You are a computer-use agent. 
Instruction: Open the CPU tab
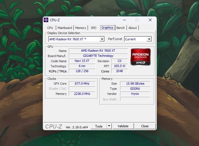point(50,28)
